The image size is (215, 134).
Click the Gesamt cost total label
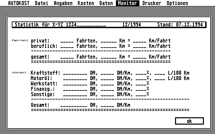point(40,105)
